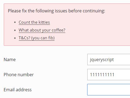
Task: Click the 'Phone number' label text
Action: 19,75
